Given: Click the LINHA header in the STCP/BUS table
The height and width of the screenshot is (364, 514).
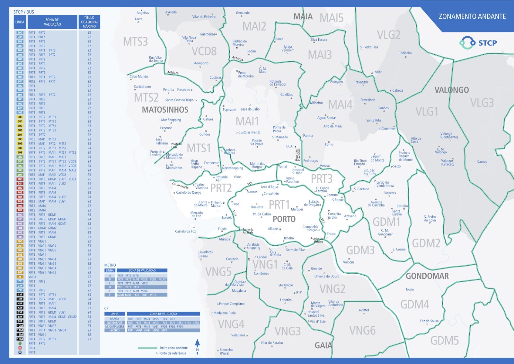Looking at the screenshot, I should click(20, 22).
